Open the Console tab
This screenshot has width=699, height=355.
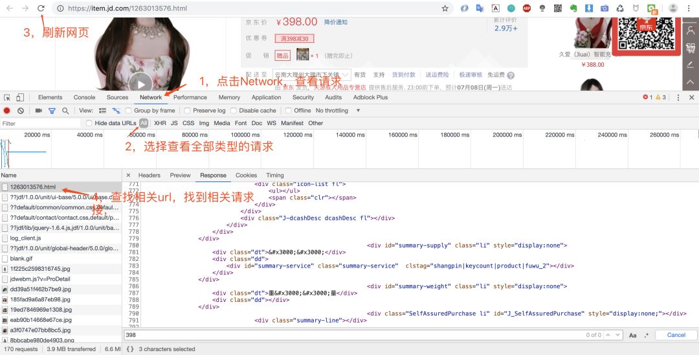pyautogui.click(x=84, y=97)
